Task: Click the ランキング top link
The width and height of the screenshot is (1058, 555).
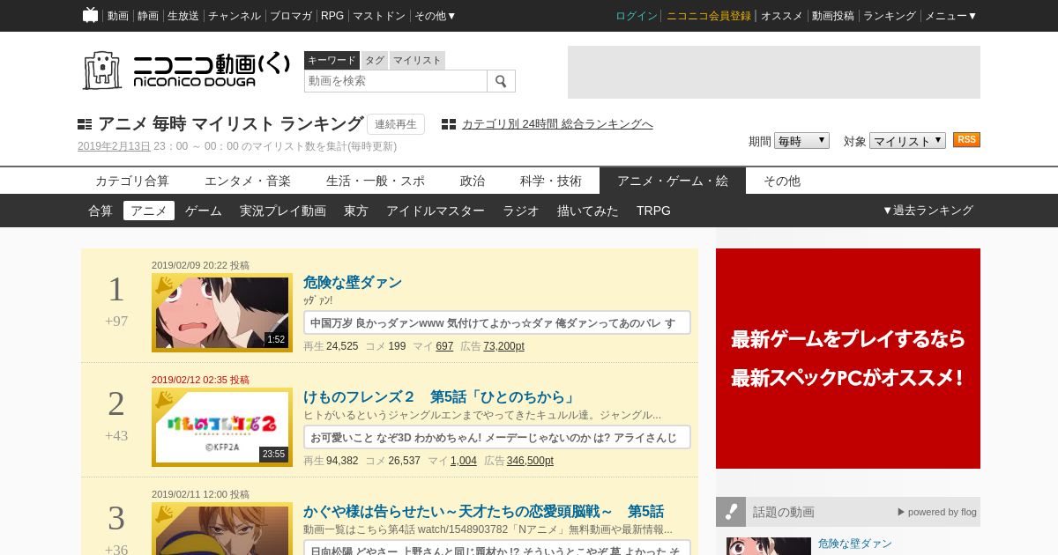Action: [890, 16]
